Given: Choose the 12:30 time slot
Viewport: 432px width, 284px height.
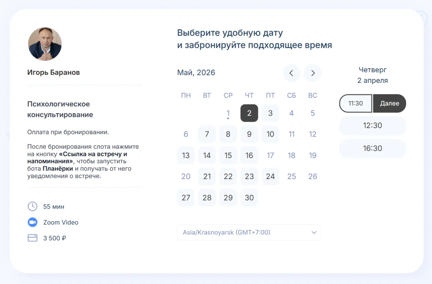Looking at the screenshot, I should [x=372, y=126].
